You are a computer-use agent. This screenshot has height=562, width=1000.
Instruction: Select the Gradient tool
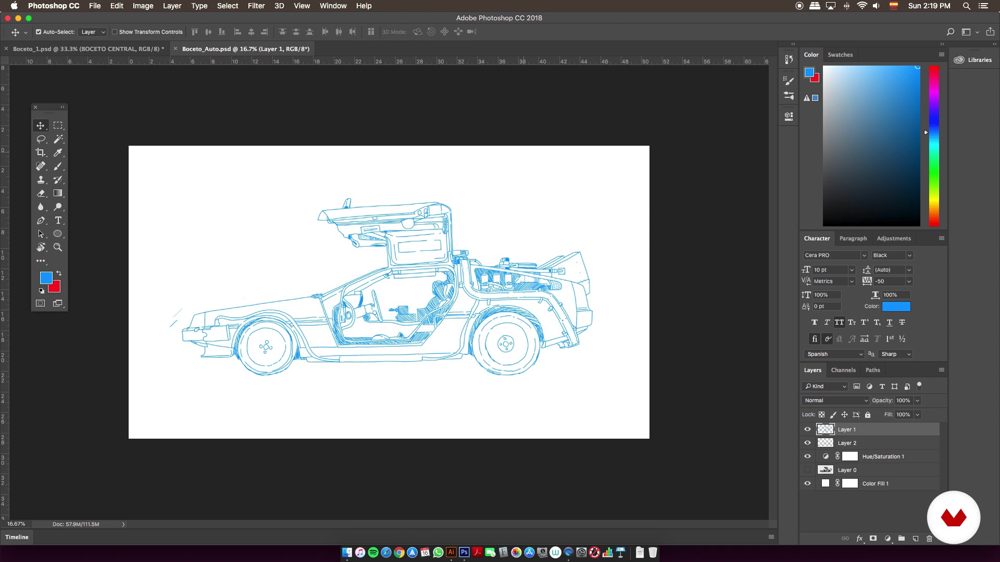click(x=58, y=193)
